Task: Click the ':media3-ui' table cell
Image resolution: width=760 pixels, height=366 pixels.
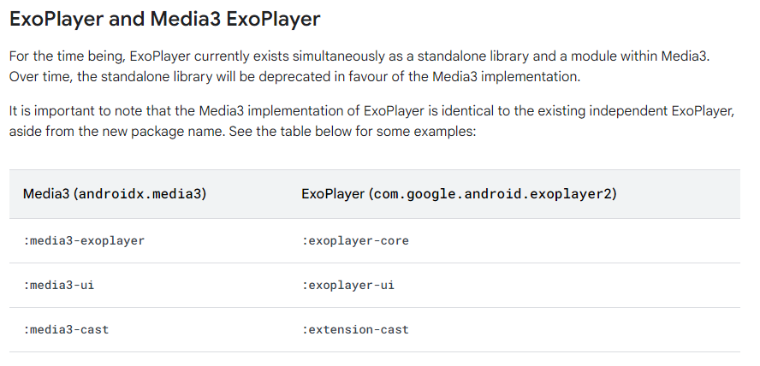Action: (59, 285)
